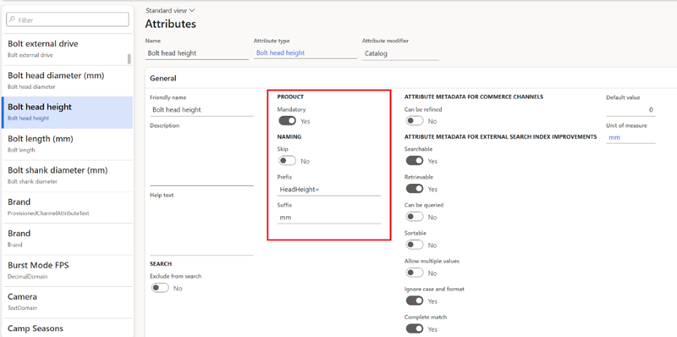Select the Brand item with Brand subtype
This screenshot has height=337, width=677.
point(68,239)
